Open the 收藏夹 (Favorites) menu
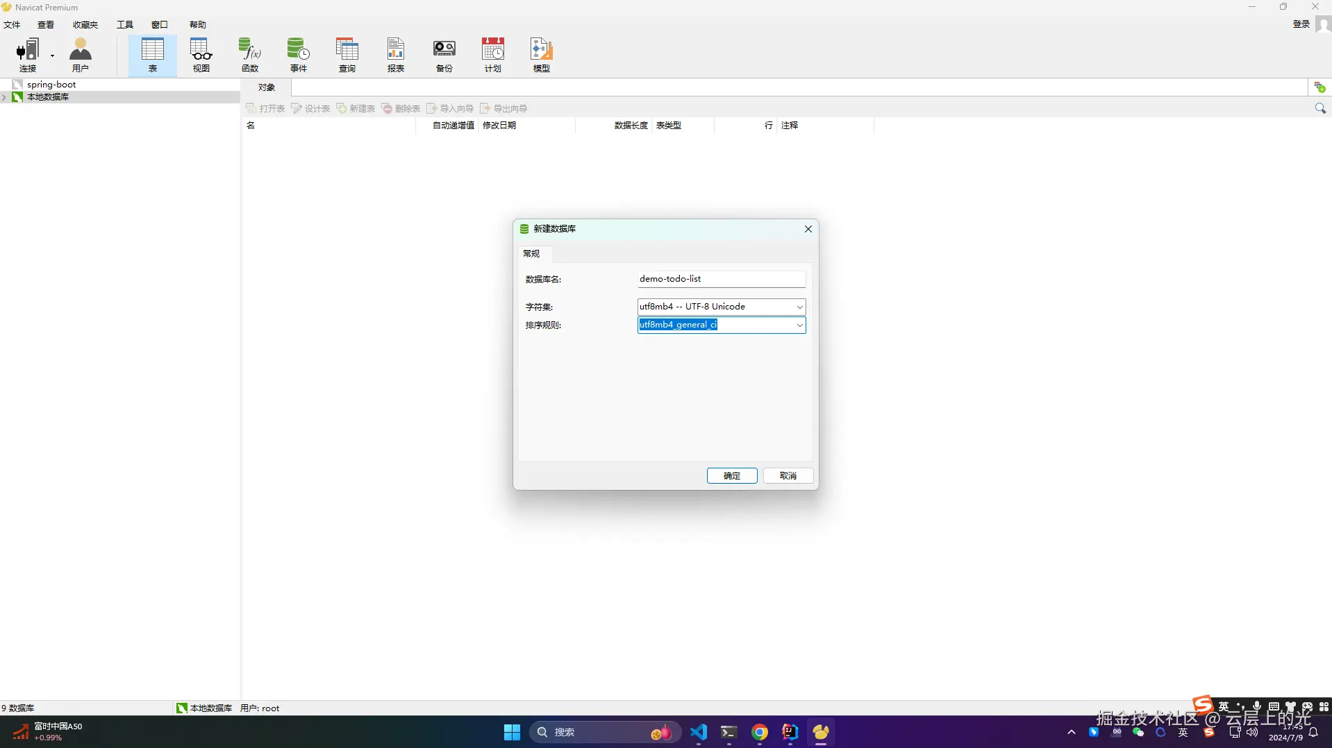Viewport: 1332px width, 748px height. [85, 25]
